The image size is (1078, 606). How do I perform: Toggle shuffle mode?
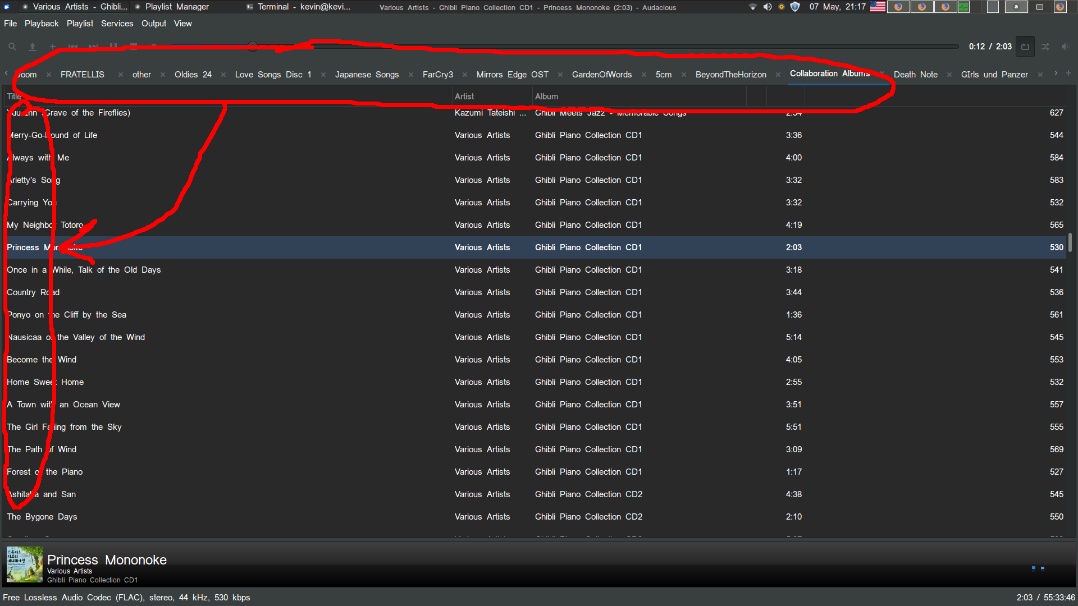(1045, 47)
